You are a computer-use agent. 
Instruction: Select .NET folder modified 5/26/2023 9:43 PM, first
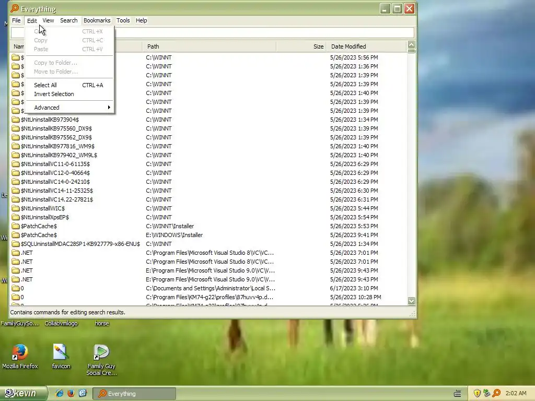[27, 270]
